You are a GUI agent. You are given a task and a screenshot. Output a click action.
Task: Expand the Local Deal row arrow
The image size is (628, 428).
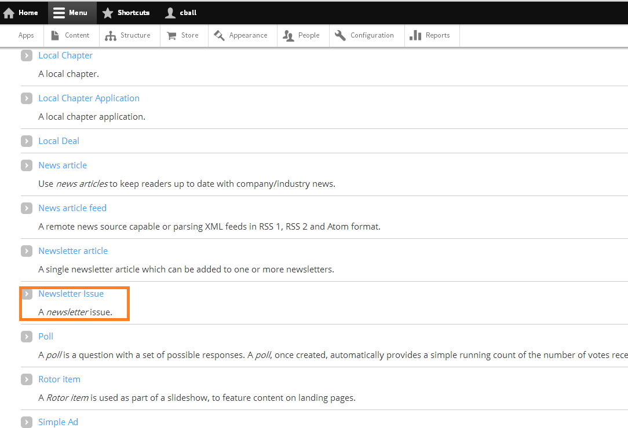coord(27,141)
